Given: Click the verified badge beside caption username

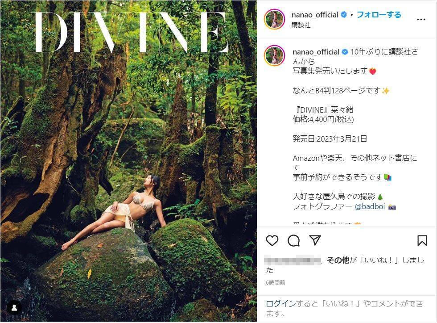Looking at the screenshot, I should point(345,52).
